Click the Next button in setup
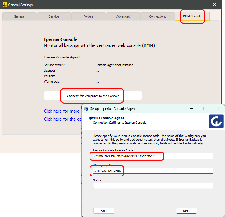Viewport: 225px width, 217px height. 186,211
